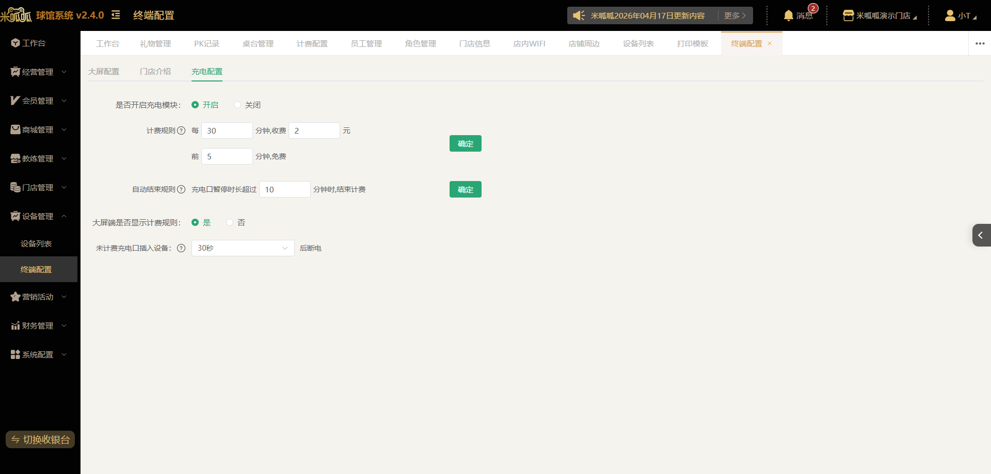Click 切换收银台 button
This screenshot has width=991, height=474.
40,439
